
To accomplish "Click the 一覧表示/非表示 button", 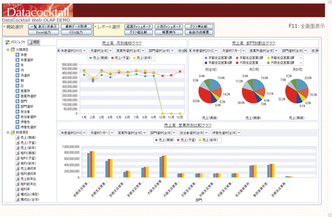I will 44,27.
